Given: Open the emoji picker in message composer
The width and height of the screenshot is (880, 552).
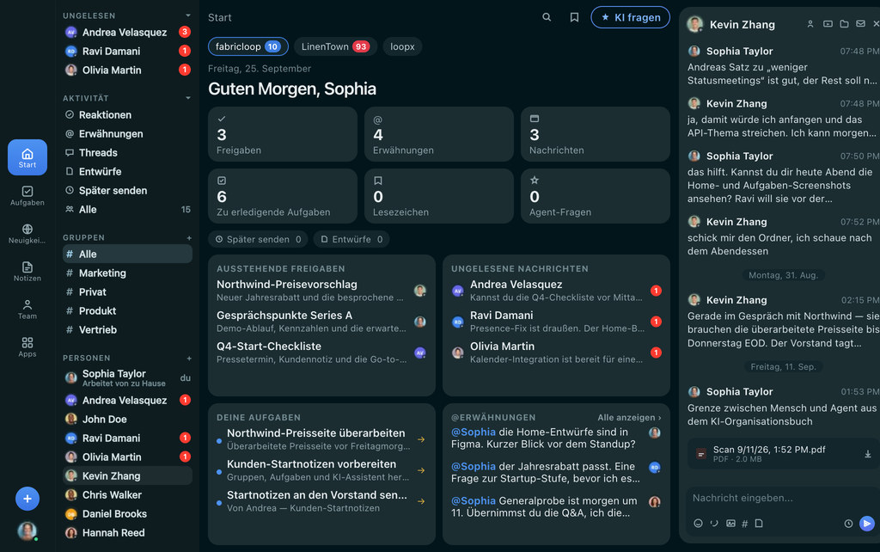Looking at the screenshot, I should (698, 523).
